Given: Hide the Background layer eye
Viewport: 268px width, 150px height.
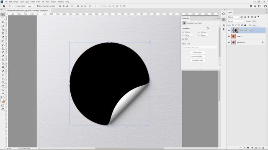Looking at the screenshot, I should click(x=229, y=42).
